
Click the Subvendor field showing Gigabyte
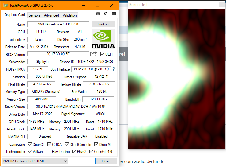point(42,62)
